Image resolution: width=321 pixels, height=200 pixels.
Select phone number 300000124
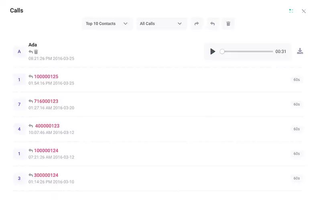pyautogui.click(x=46, y=175)
